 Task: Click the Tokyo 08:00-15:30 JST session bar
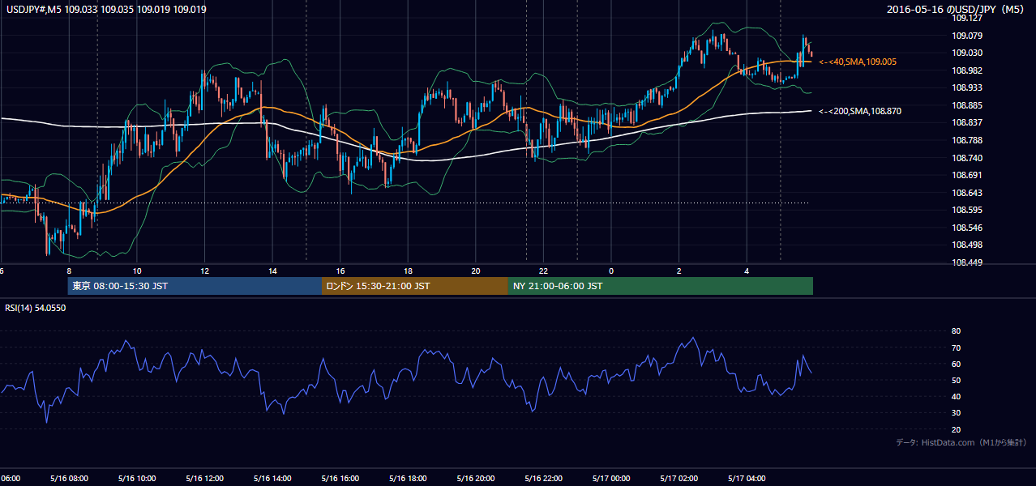(x=195, y=286)
